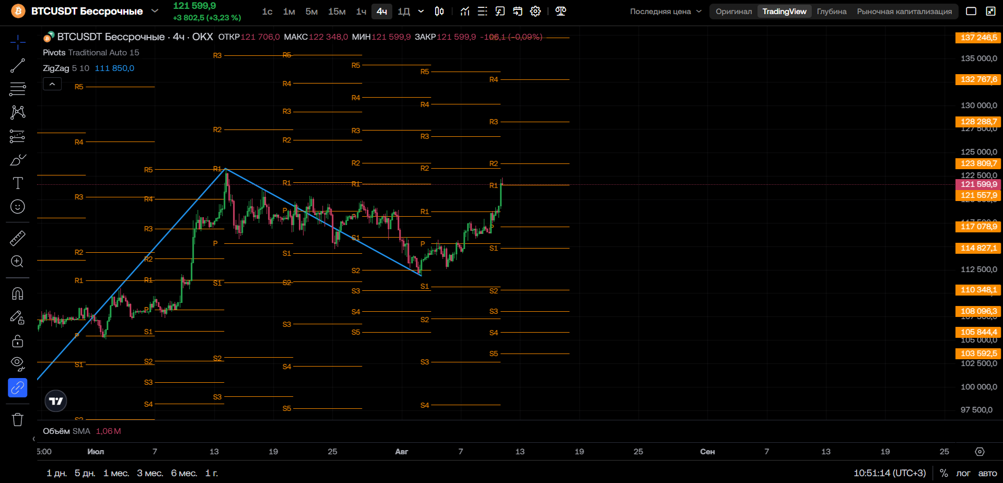Toggle stay in drawing mode
This screenshot has height=483, width=1003.
[x=18, y=317]
